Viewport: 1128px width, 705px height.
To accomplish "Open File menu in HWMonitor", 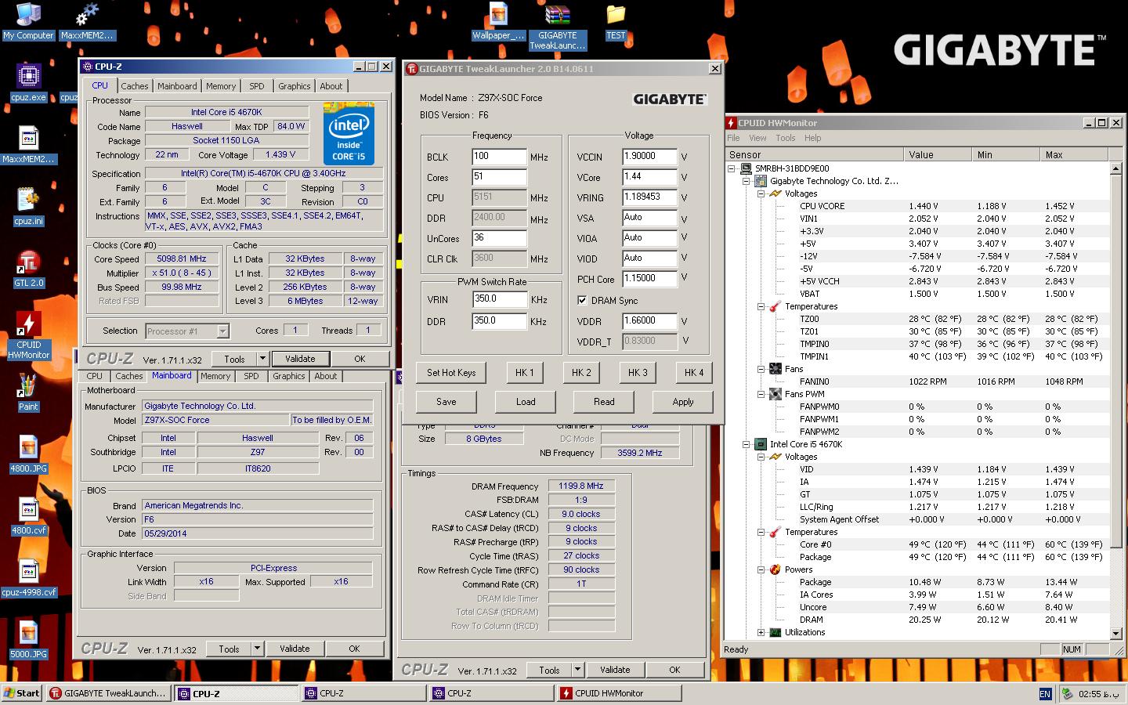I will (x=733, y=138).
